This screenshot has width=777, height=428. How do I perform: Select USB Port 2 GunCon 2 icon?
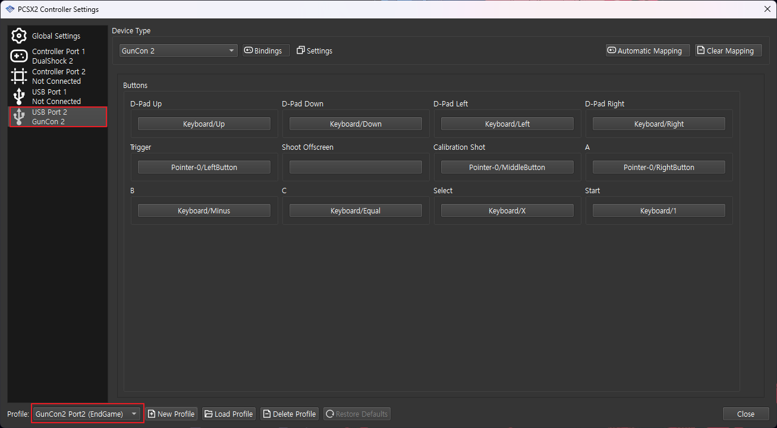[x=19, y=117]
